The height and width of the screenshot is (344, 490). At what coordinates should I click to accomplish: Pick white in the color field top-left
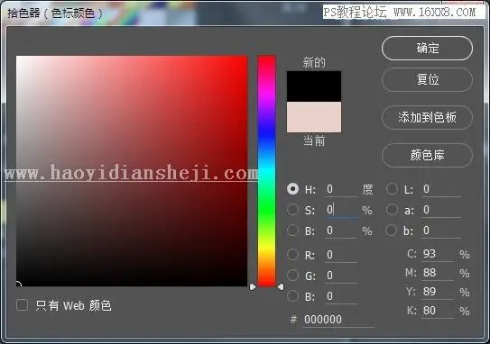[18, 59]
